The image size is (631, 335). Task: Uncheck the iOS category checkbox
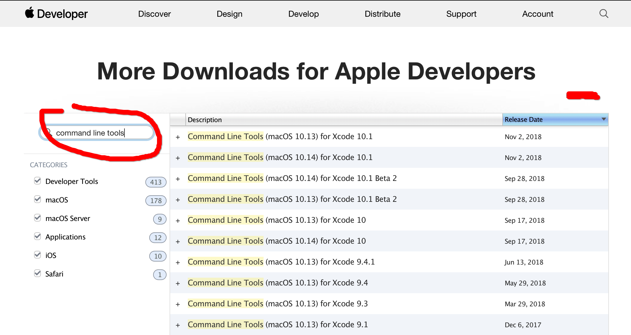coord(37,255)
